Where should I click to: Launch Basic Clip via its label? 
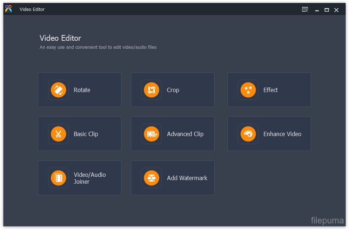[86, 134]
